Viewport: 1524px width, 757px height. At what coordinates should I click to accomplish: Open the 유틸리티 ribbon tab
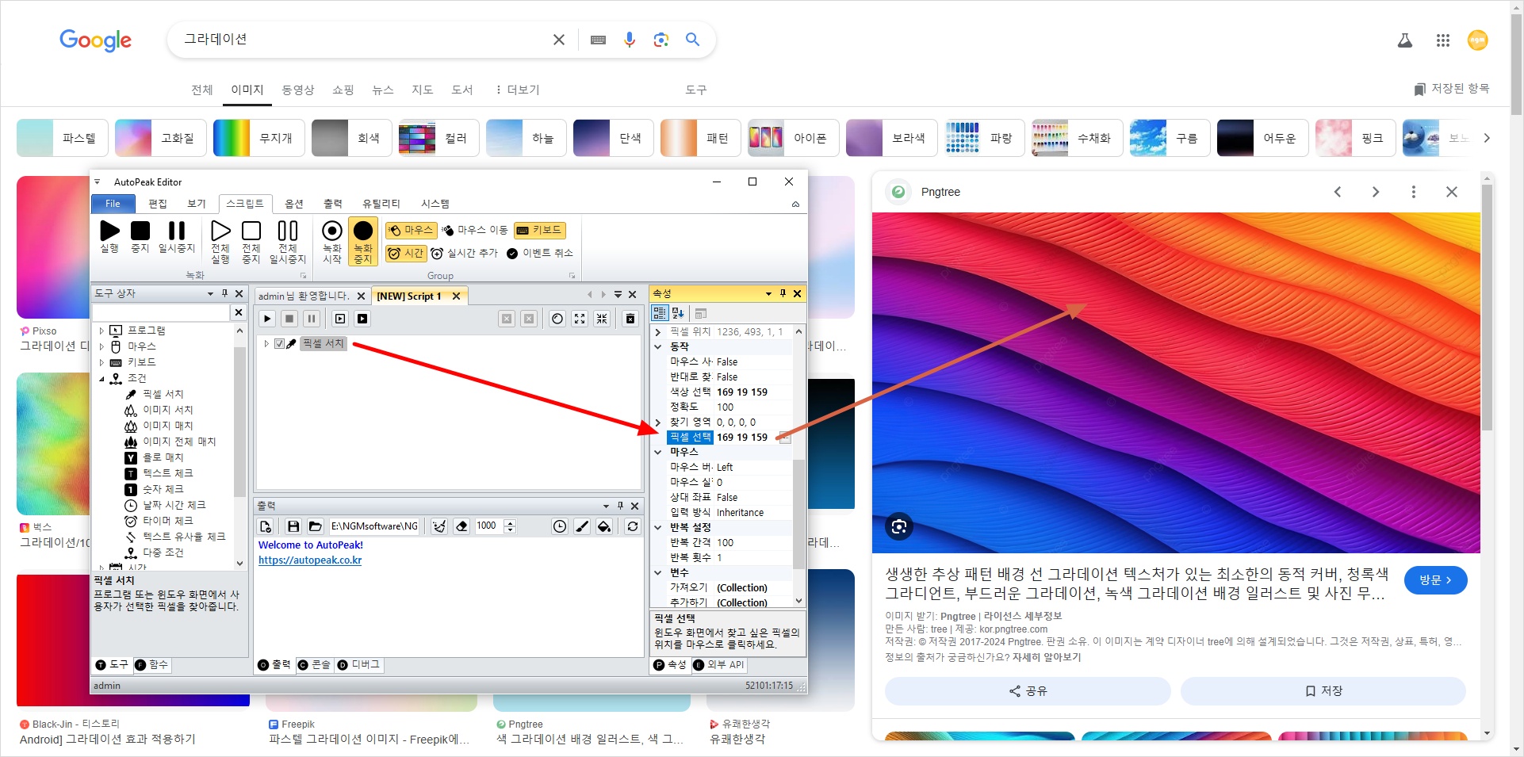381,204
